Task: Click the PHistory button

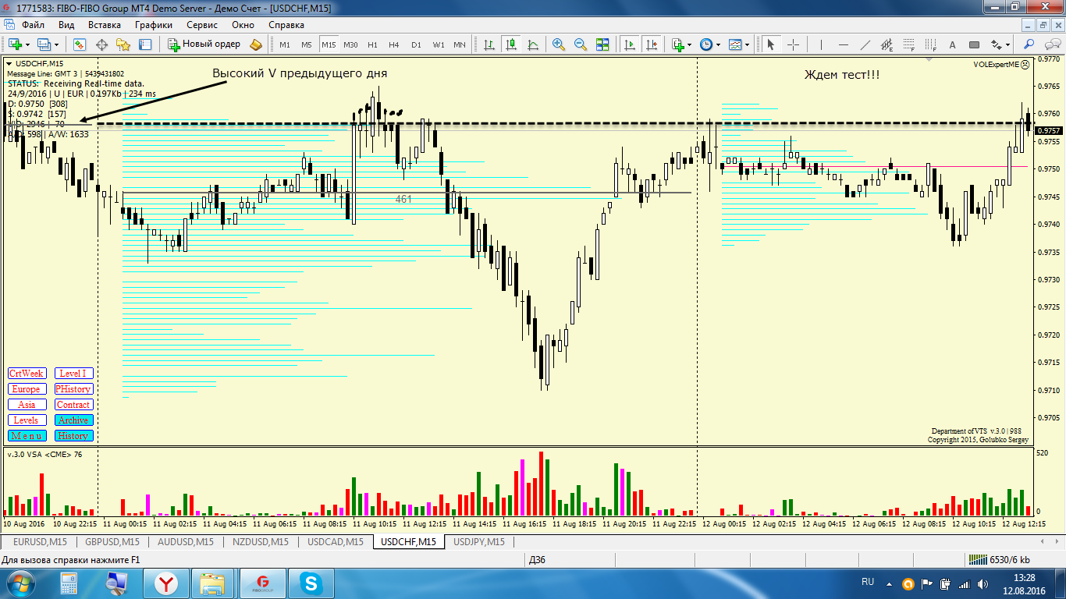Action: [73, 389]
